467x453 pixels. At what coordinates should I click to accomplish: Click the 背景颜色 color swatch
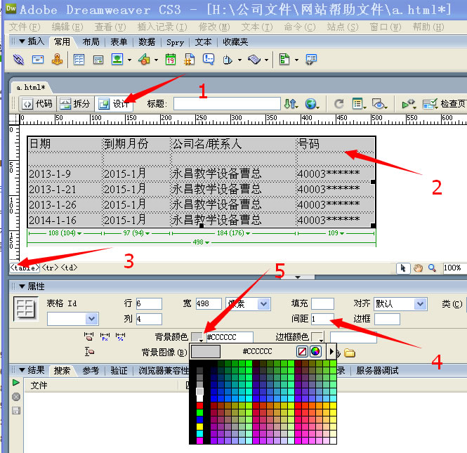point(197,337)
